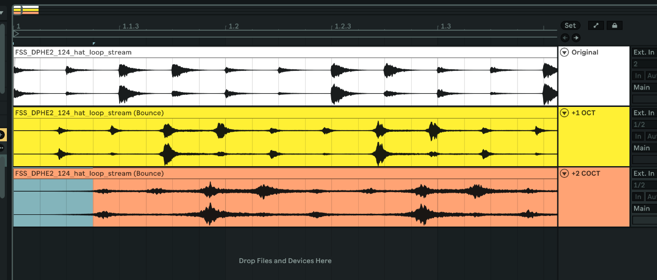Toggle In monitor on the +2 COCT track
The width and height of the screenshot is (657, 280).
pyautogui.click(x=638, y=196)
